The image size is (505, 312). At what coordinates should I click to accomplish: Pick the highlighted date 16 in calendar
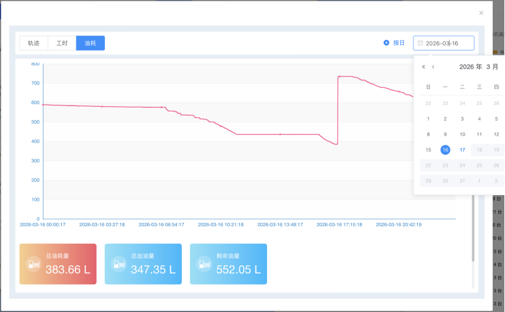(x=445, y=150)
